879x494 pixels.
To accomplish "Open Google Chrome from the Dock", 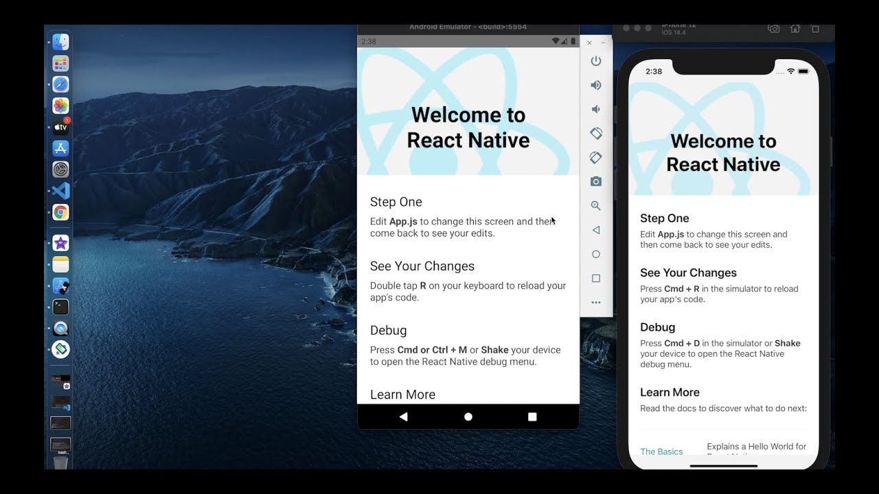I will 60,212.
